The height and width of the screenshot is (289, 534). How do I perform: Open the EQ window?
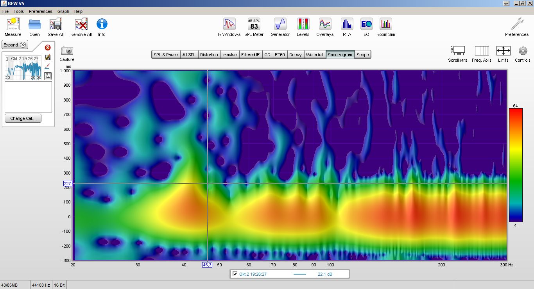tap(366, 24)
